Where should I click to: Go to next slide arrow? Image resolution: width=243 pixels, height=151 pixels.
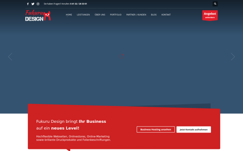[x=233, y=57]
